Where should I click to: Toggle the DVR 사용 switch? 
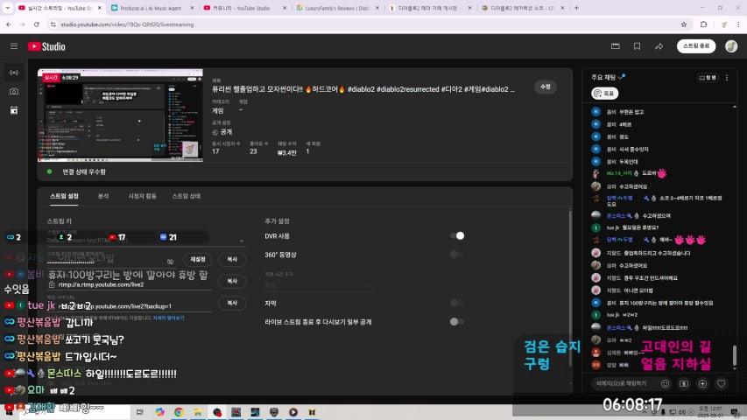pyautogui.click(x=457, y=235)
